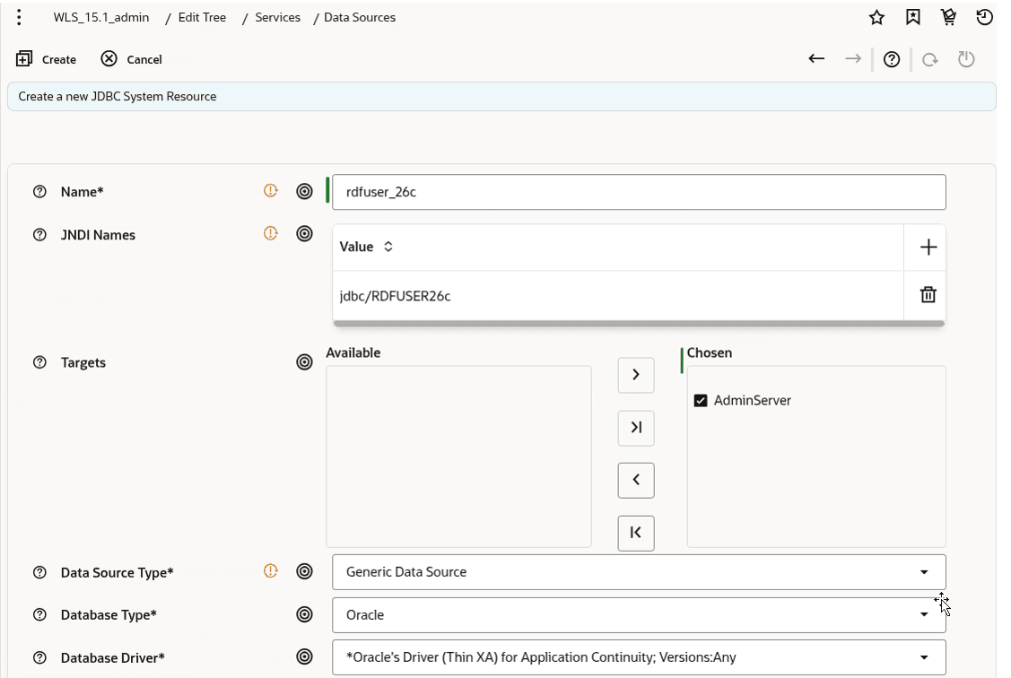
Task: Click the target icon next to JNDI Names
Action: (x=304, y=233)
